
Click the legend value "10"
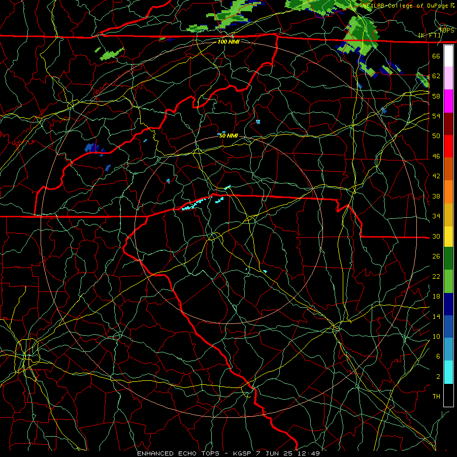click(x=436, y=337)
